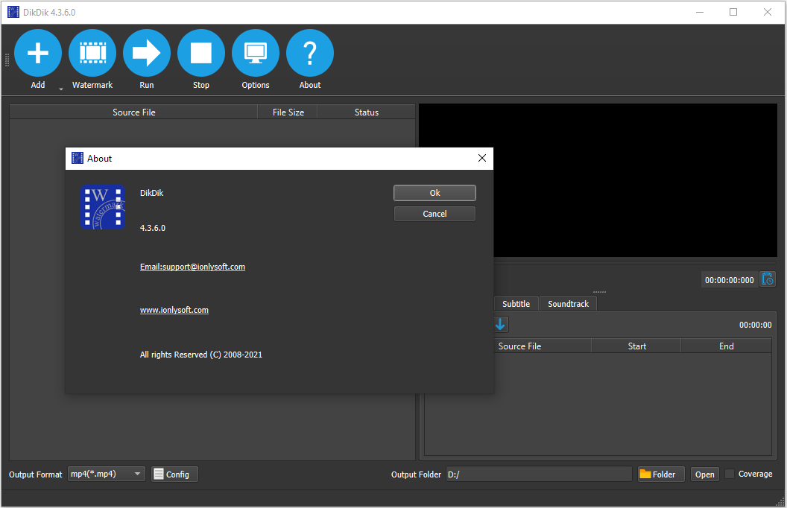The image size is (787, 508).
Task: Browse with the Folder button
Action: [x=661, y=474]
